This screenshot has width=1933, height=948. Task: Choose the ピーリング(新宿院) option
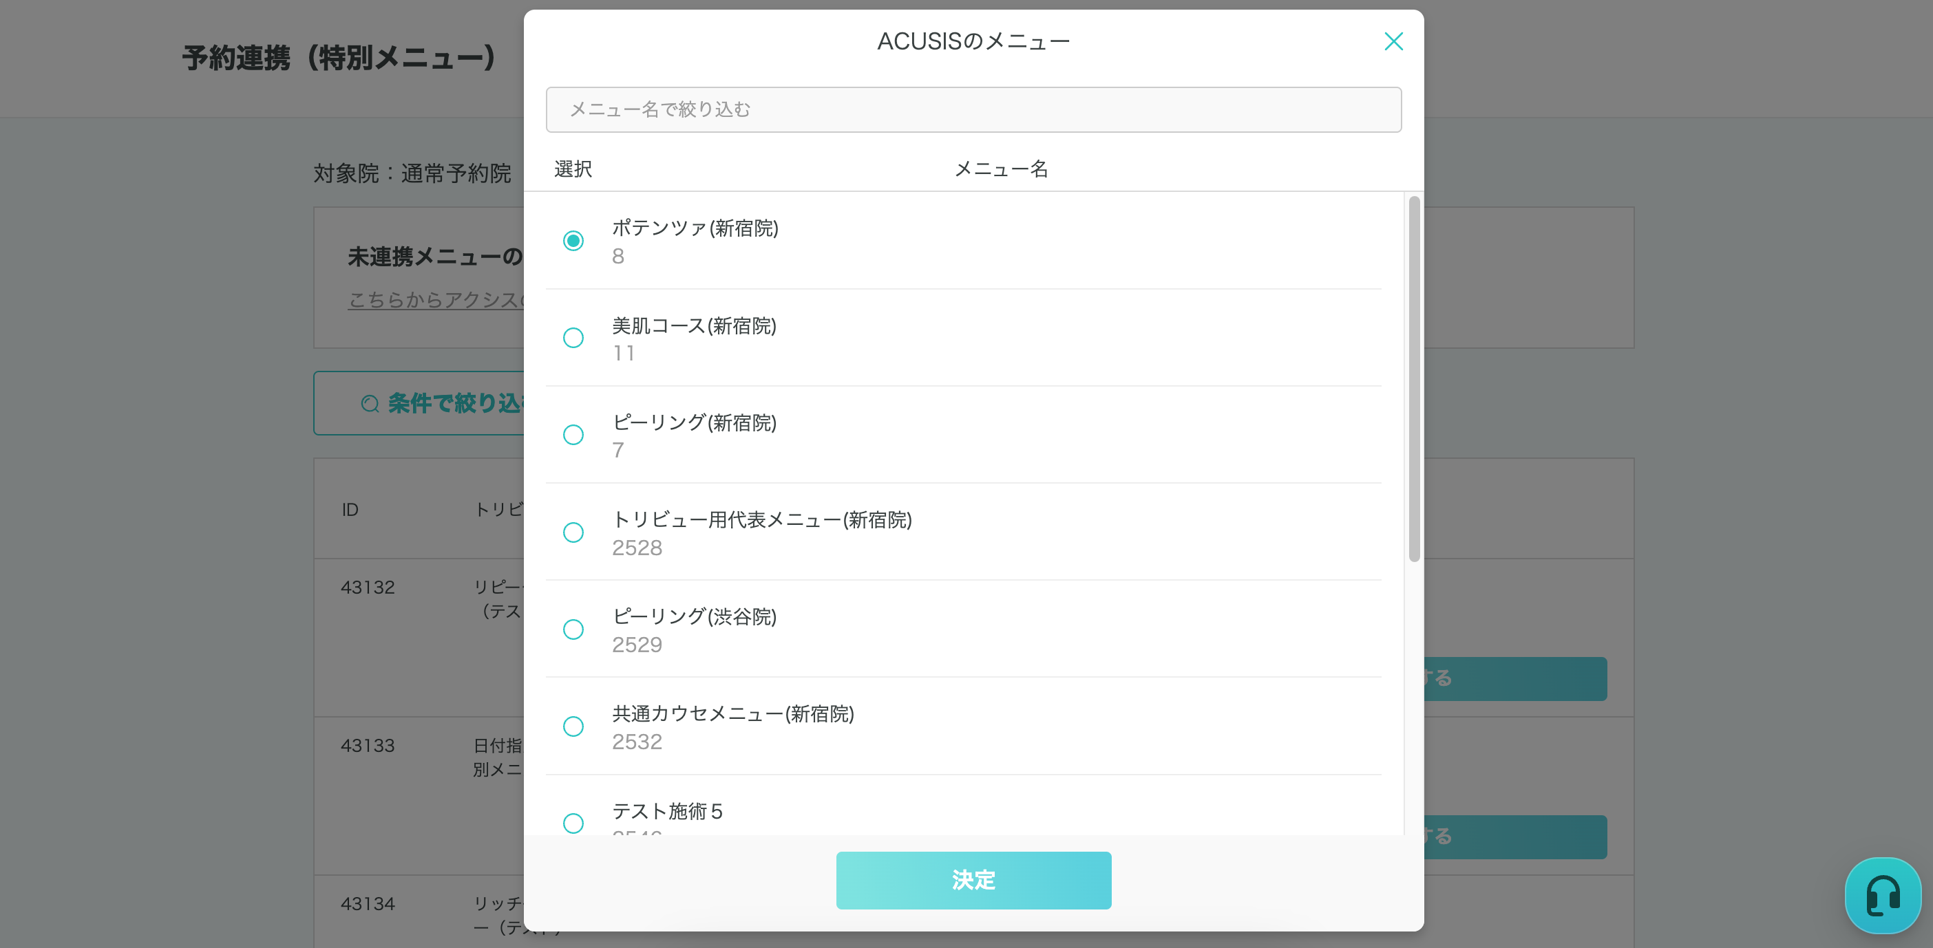(573, 435)
